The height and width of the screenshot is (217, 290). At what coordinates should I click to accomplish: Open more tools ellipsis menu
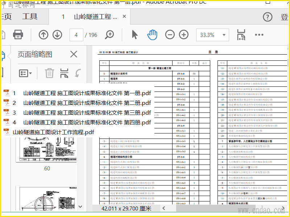[259, 35]
